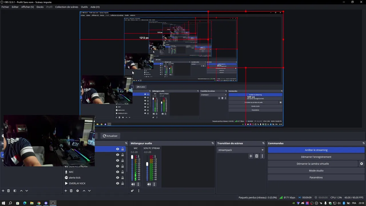The width and height of the screenshot is (366, 206).
Task: Click OBS Studio icon in Windows taskbar
Action: (53, 203)
